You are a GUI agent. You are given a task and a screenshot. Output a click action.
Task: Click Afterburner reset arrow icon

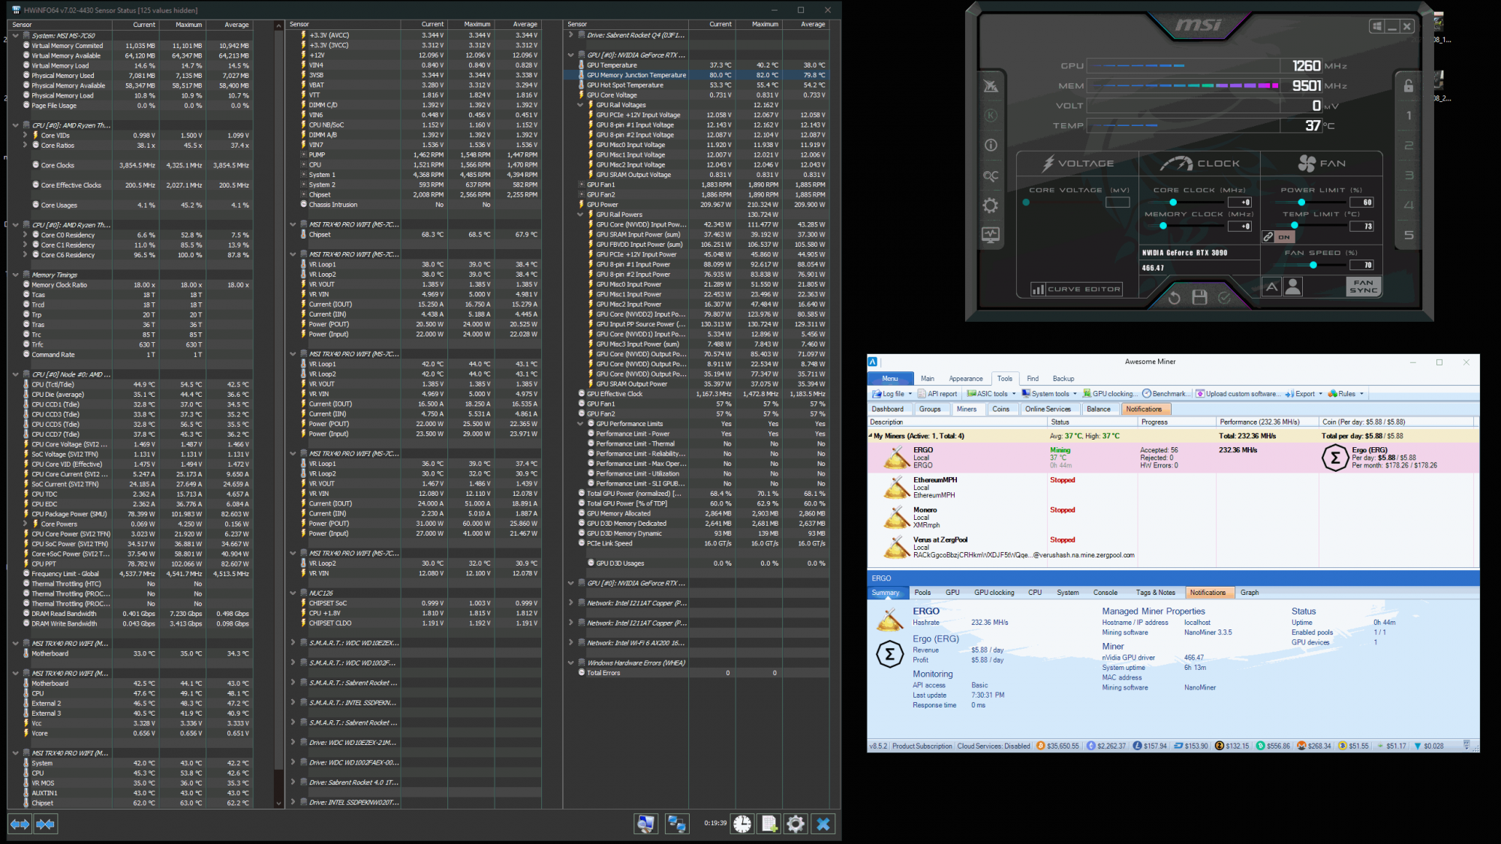pos(1175,298)
